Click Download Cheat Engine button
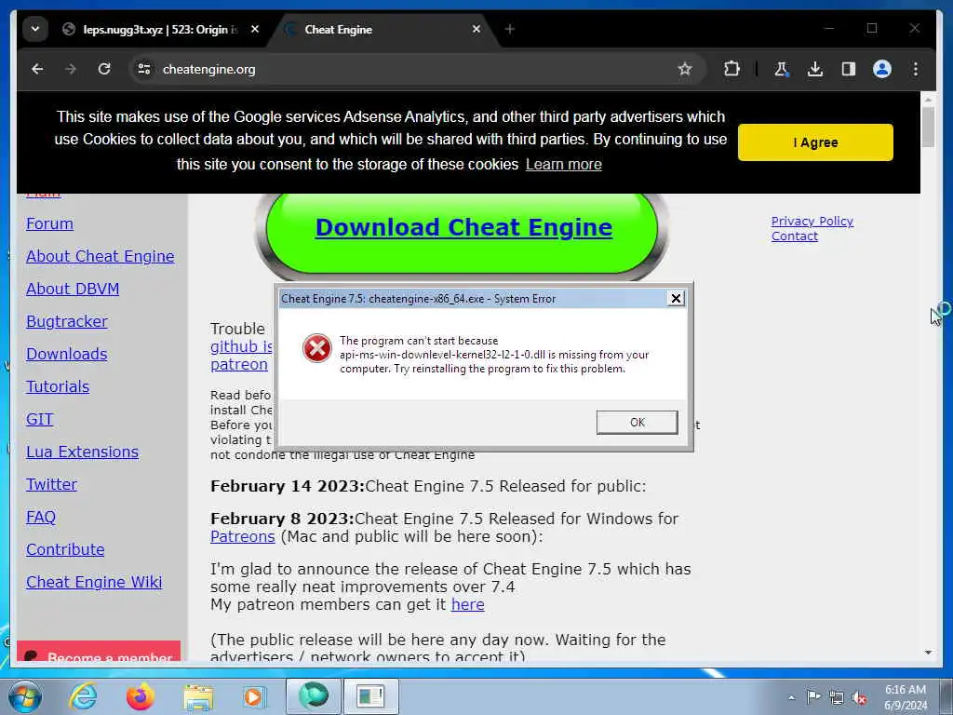The image size is (953, 715). click(x=463, y=227)
